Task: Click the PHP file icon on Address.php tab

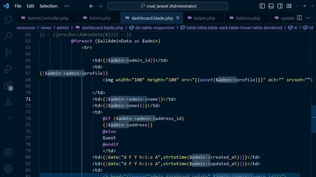Action: 232,18
